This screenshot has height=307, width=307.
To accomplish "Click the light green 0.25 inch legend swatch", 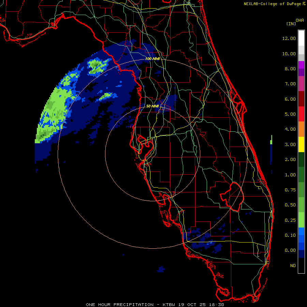I will click(301, 220).
